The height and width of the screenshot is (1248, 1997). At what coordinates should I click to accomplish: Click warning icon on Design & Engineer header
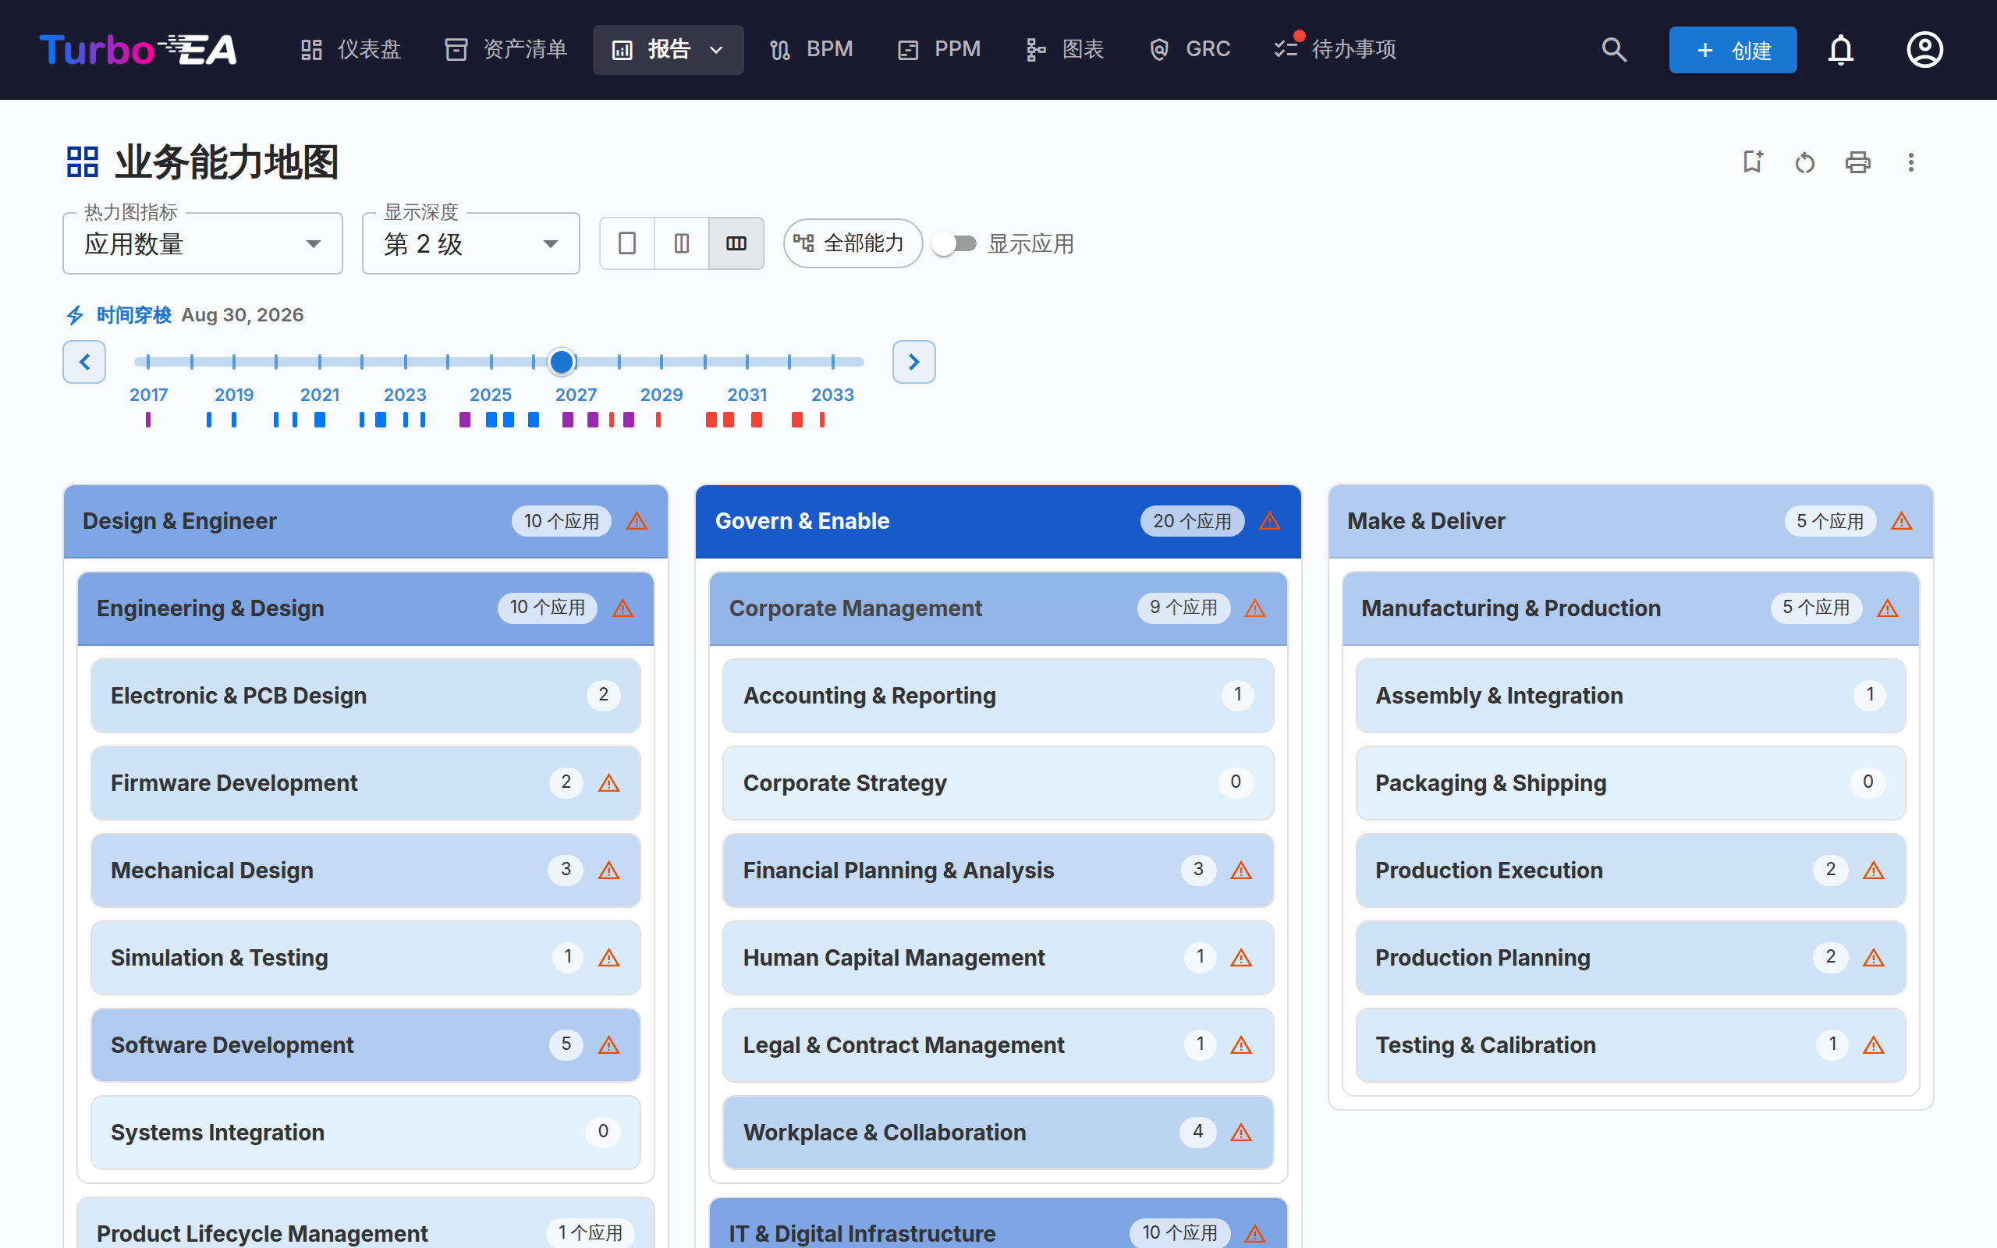click(637, 521)
